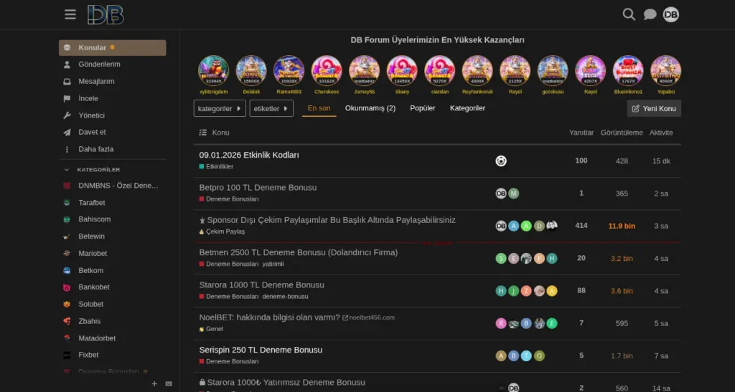Image resolution: width=735 pixels, height=392 pixels.
Task: Click the Fixbet category icon
Action: click(x=67, y=355)
